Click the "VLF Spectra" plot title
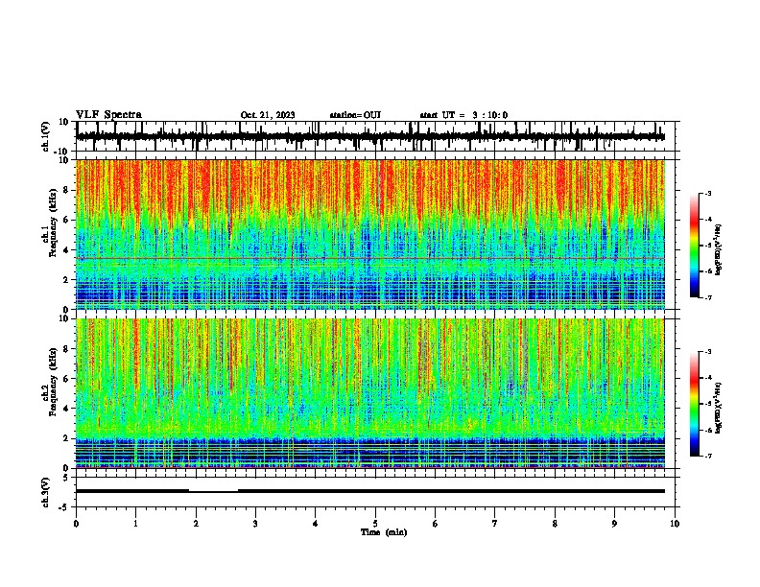 108,115
